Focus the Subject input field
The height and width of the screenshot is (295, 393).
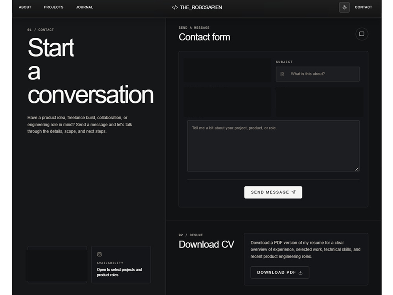pyautogui.click(x=318, y=74)
